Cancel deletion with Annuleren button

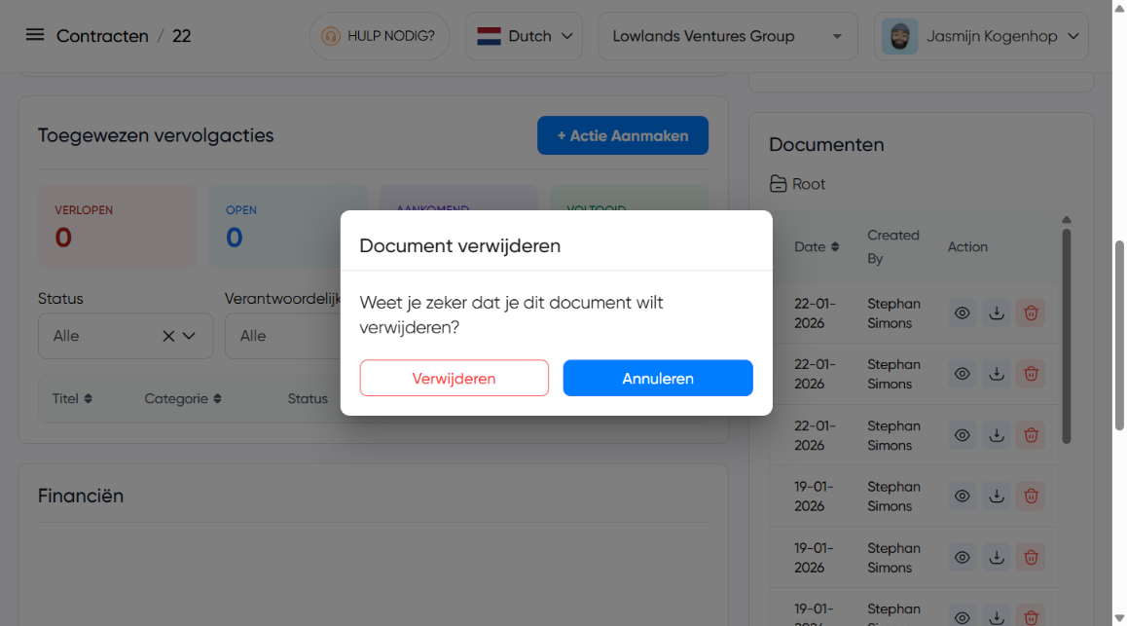point(658,379)
